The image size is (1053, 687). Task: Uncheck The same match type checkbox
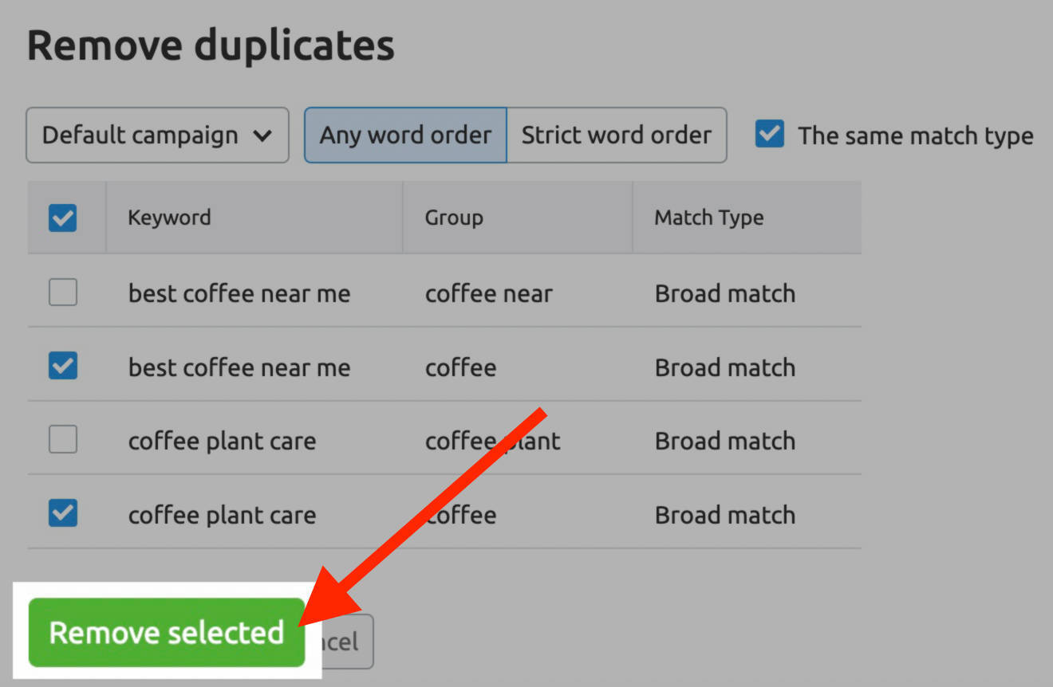click(x=768, y=135)
